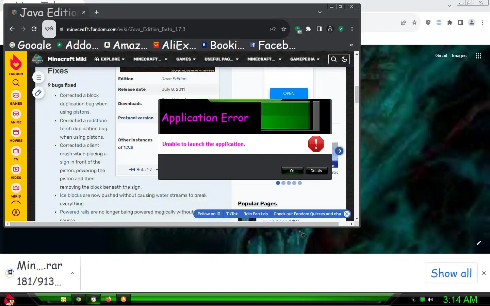The width and height of the screenshot is (490, 306).
Task: Open the Wikis section in Fandom sidebar
Action: click(16, 191)
